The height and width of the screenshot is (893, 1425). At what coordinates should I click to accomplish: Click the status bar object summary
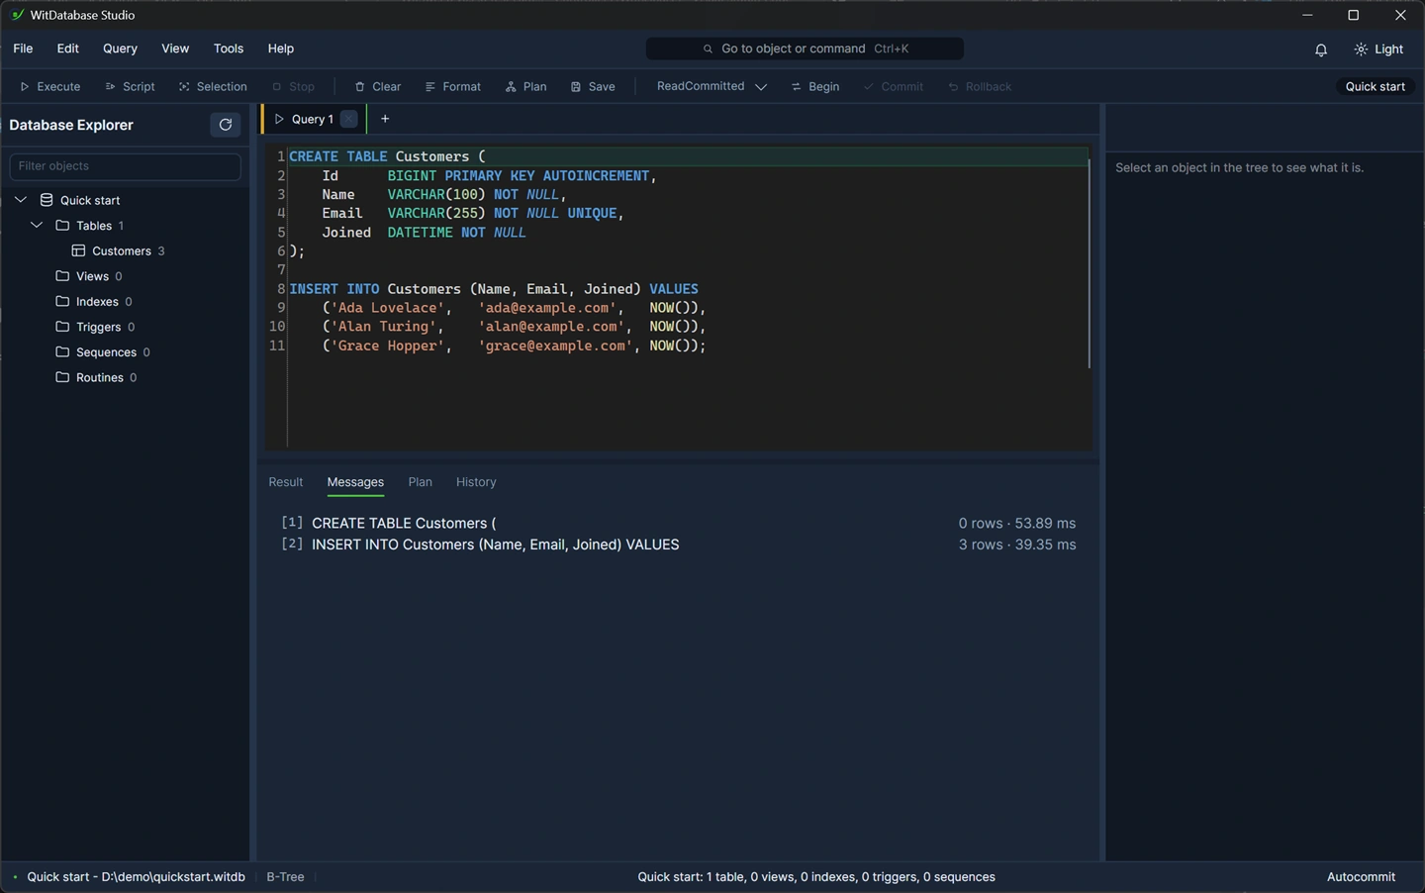pos(816,877)
